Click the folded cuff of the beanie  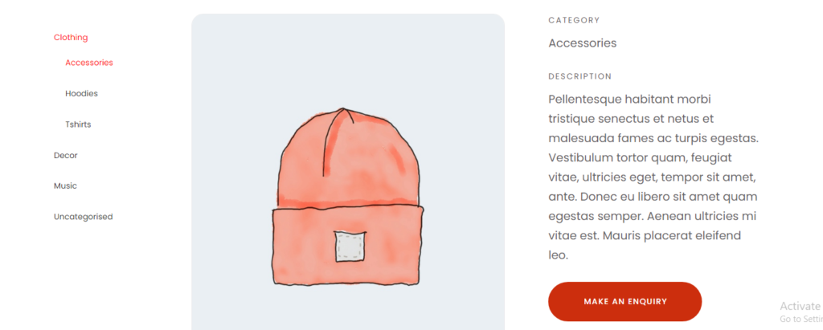[347, 246]
